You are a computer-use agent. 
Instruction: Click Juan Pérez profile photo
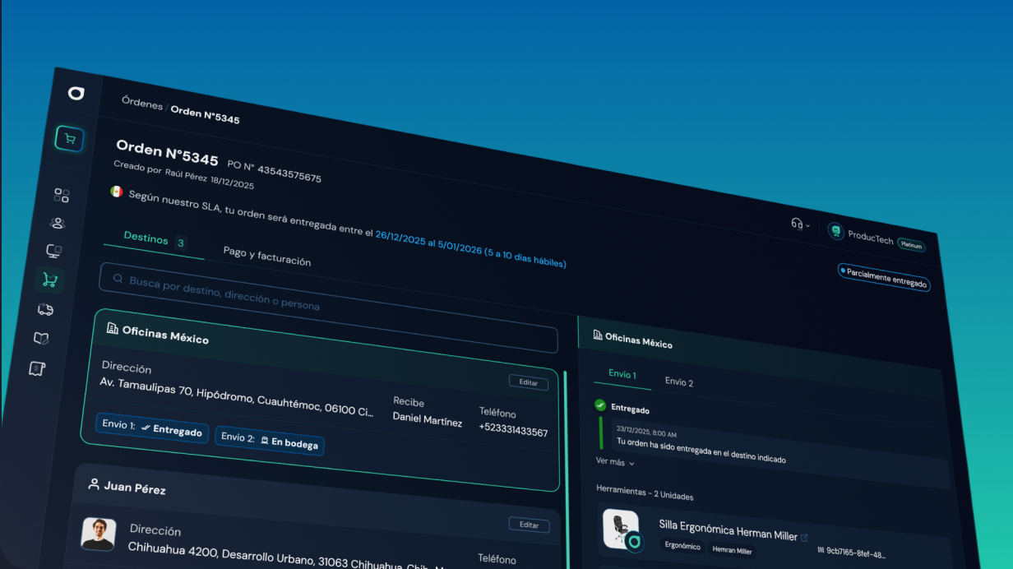click(x=99, y=534)
